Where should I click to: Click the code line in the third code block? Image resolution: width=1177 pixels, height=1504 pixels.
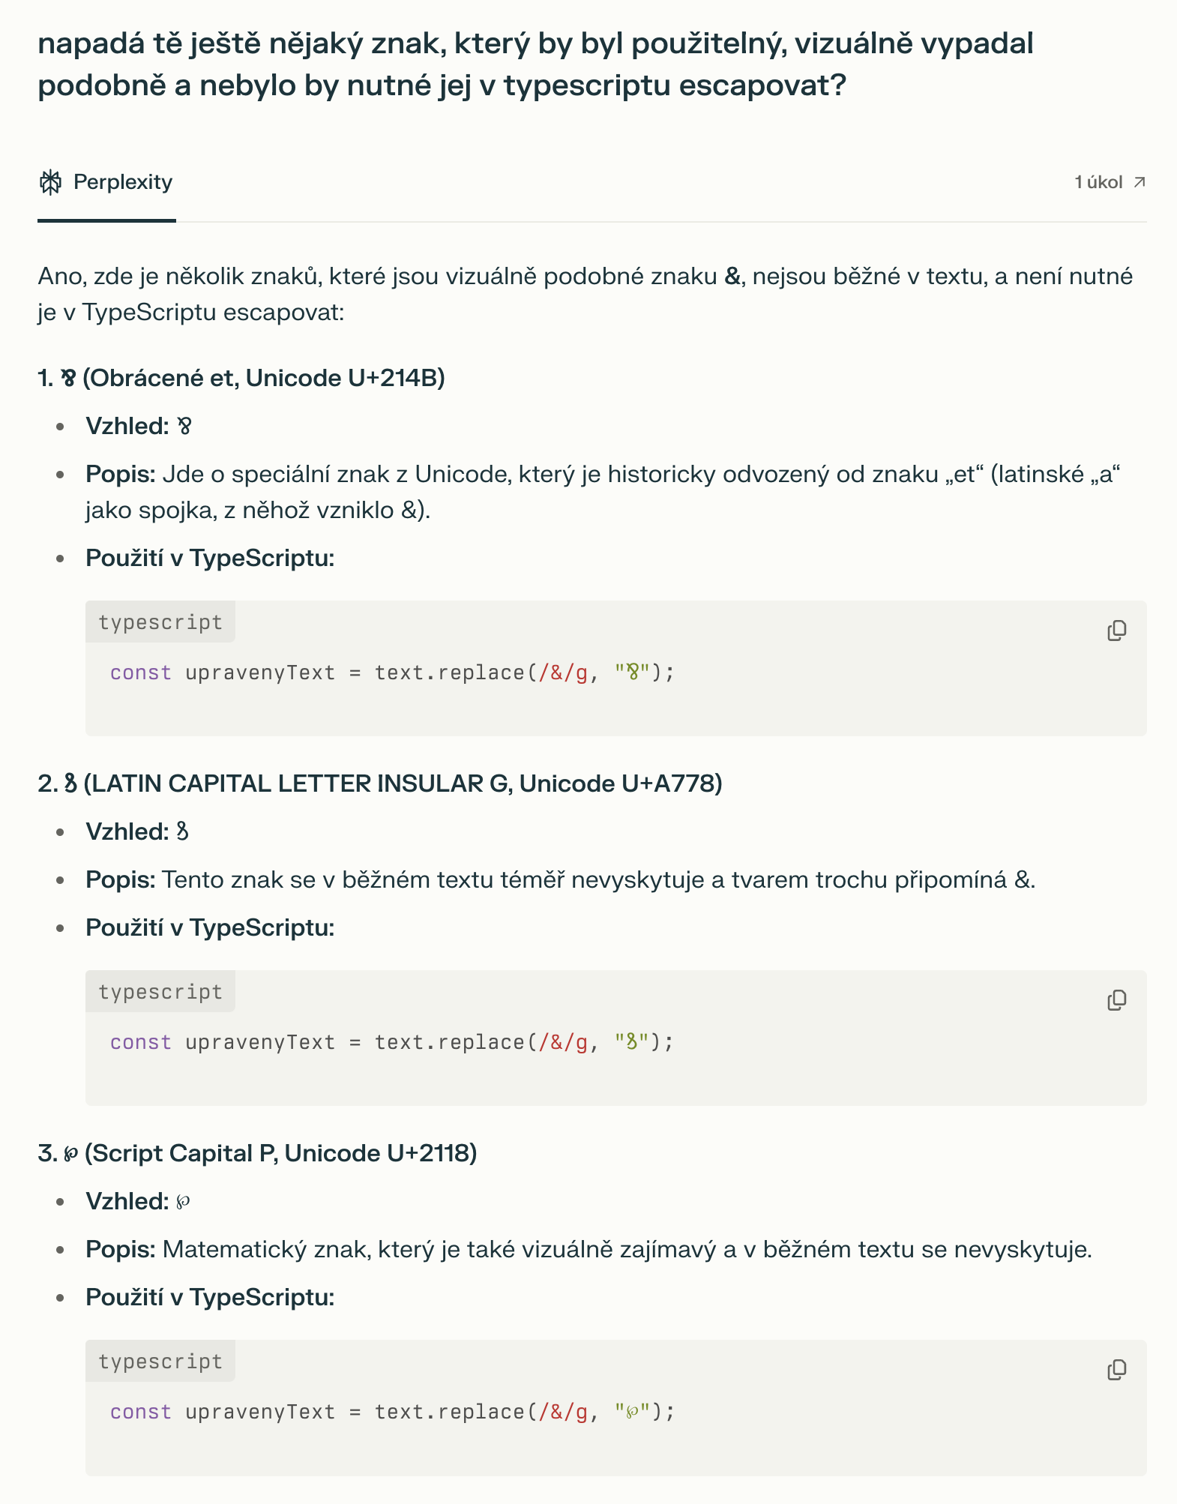392,1412
